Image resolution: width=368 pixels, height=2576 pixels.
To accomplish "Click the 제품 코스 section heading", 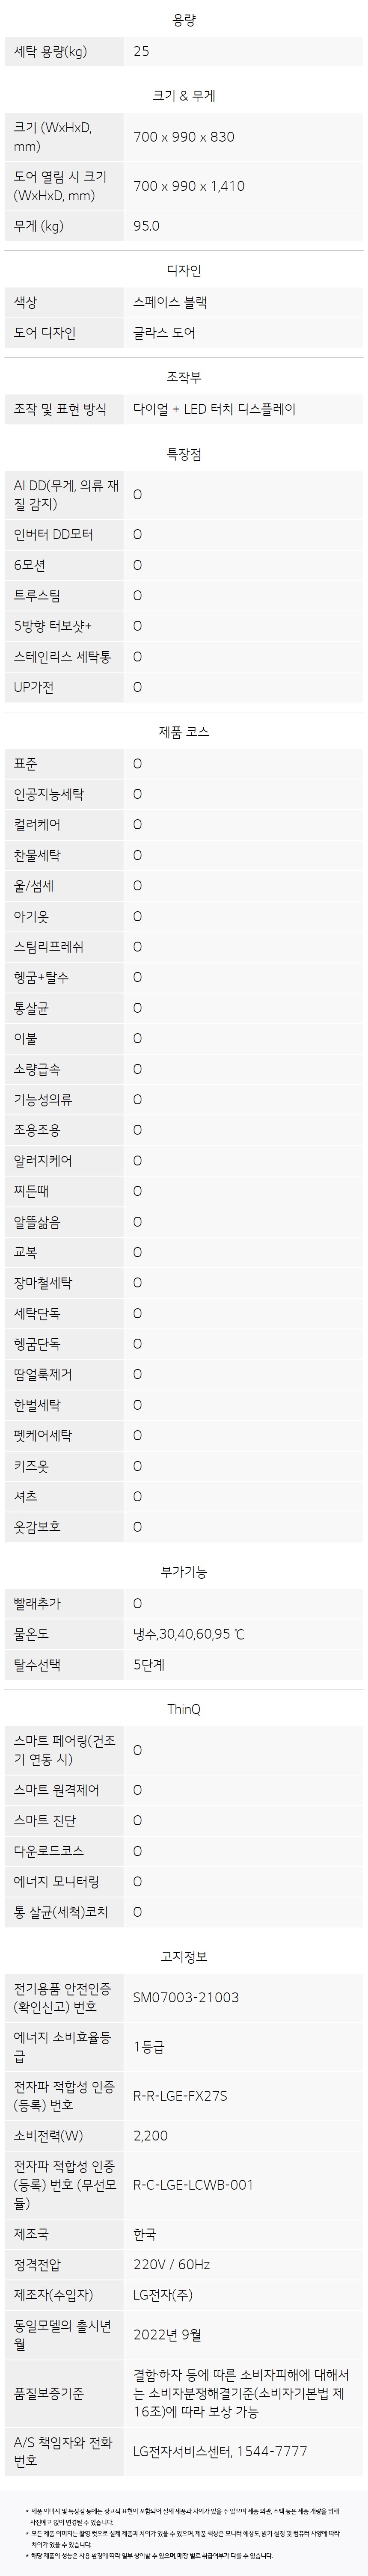I will pos(184,732).
